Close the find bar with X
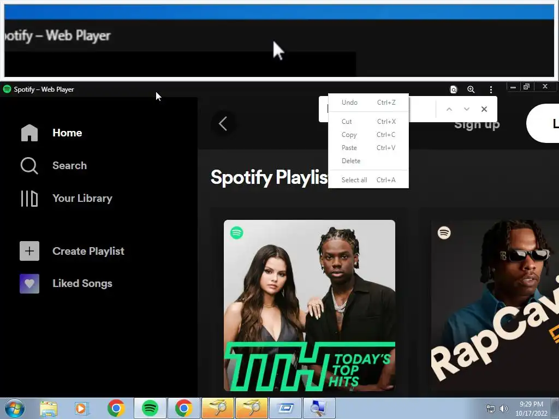This screenshot has width=559, height=419. click(484, 109)
